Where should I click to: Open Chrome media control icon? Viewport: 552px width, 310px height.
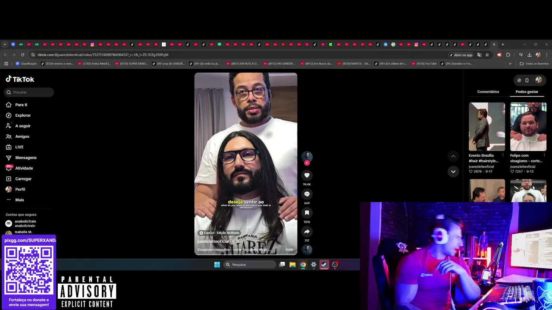point(521,55)
